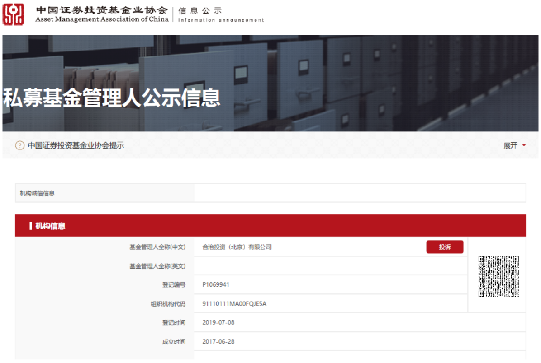Open the 中国证券投资基金业协会提示 notice text
Screen dimensions: 541x363
point(76,145)
